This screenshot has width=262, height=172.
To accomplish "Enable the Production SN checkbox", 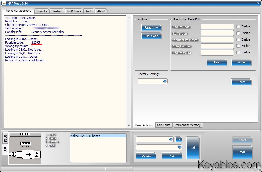I will pyautogui.click(x=238, y=52).
